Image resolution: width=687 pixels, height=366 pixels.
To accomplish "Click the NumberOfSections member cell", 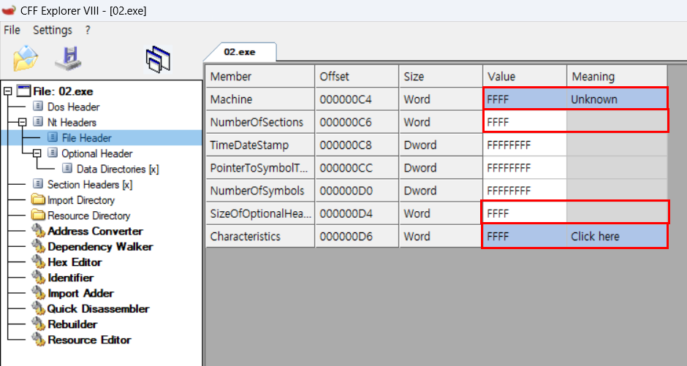I will coord(260,122).
